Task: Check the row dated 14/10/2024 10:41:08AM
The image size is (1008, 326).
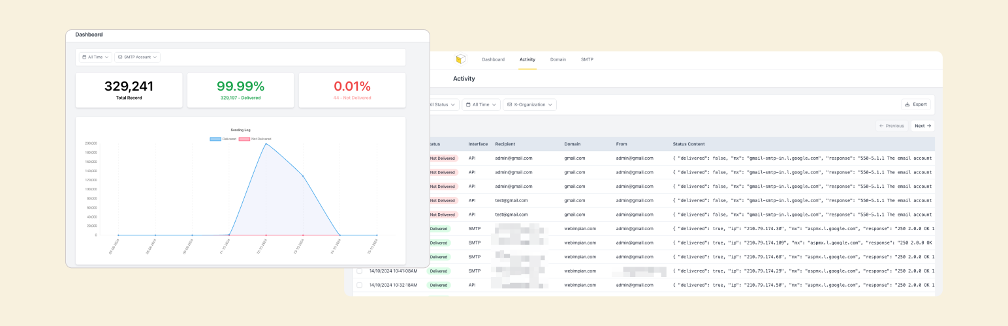Action: (359, 271)
